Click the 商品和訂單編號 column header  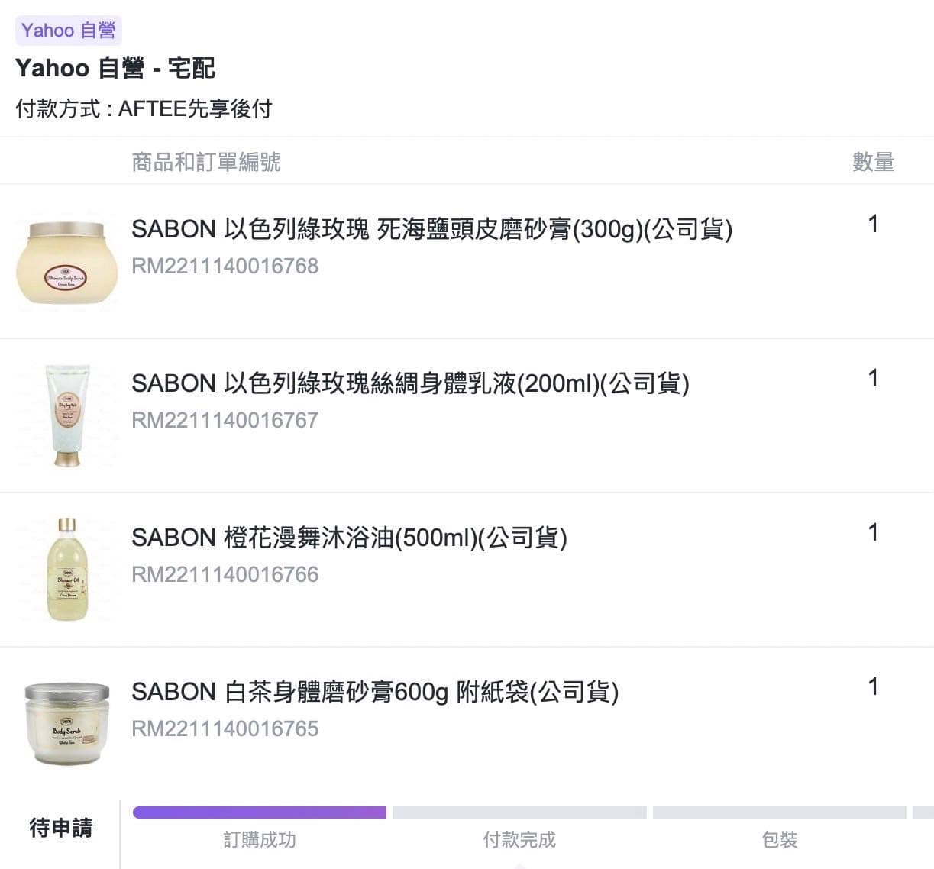(x=205, y=161)
